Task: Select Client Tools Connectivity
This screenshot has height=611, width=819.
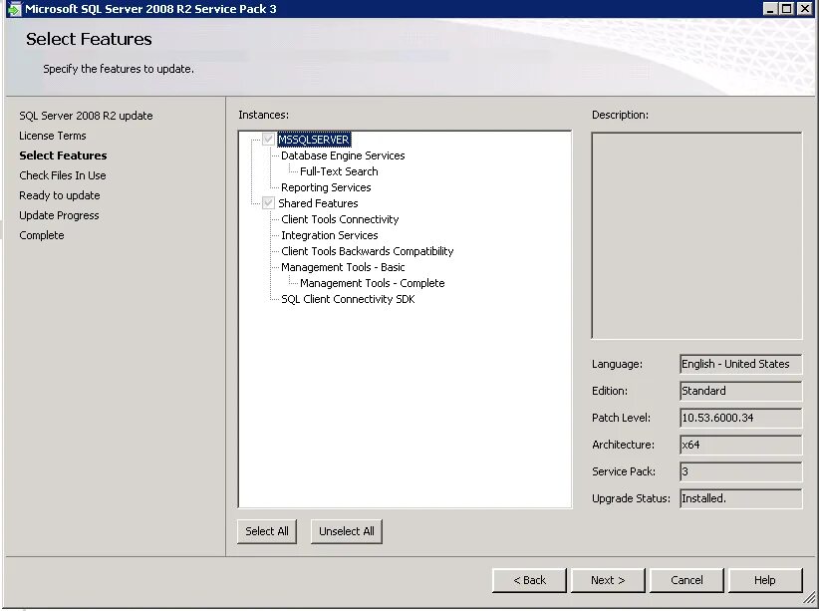Action: tap(340, 219)
